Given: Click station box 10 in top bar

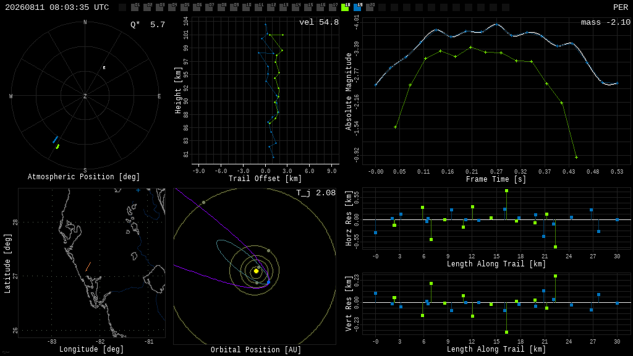Looking at the screenshot, I should 246,7.
